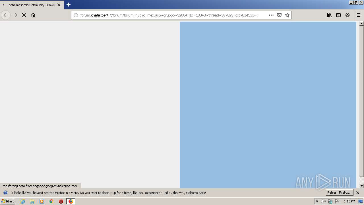Image resolution: width=364 pixels, height=205 pixels.
Task: Bookmark this page with the star
Action: [x=287, y=15]
